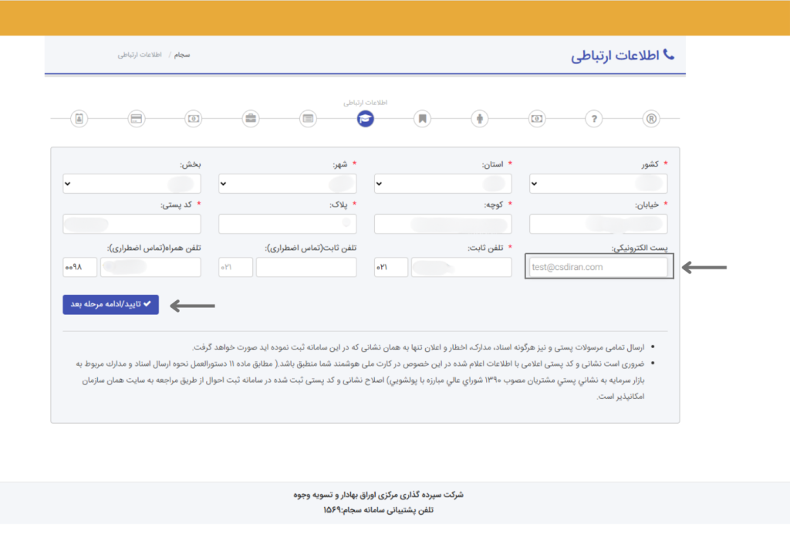
Task: Select the credit card step icon
Action: tap(137, 119)
